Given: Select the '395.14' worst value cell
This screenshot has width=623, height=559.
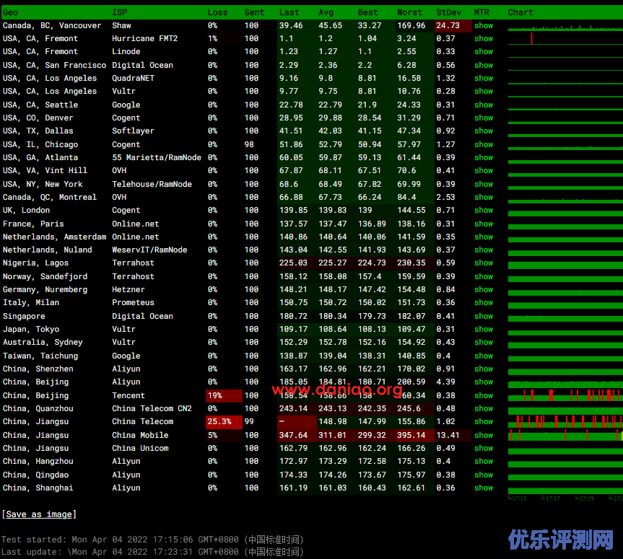Looking at the screenshot, I should pyautogui.click(x=414, y=435).
